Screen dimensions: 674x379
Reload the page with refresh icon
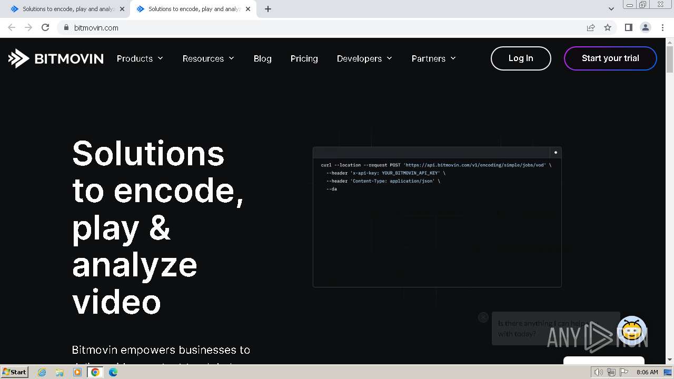[x=45, y=27]
